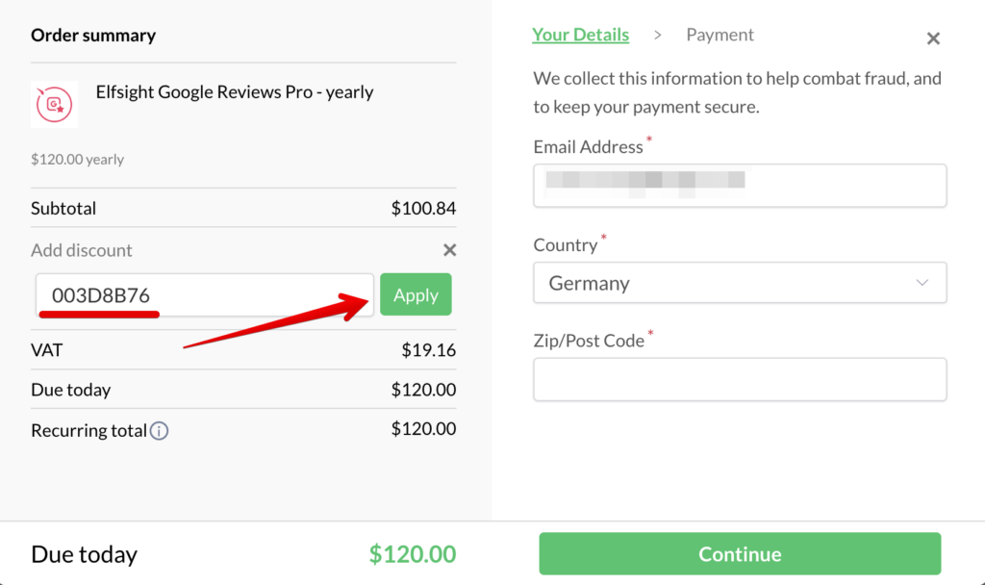Apply the discount code 003D8B76
The image size is (985, 585).
coord(416,294)
